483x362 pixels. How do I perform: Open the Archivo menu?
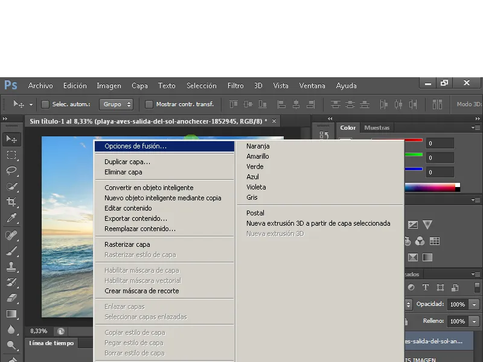click(x=40, y=86)
